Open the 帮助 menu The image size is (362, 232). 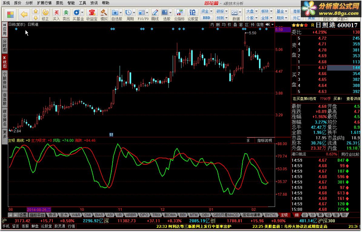click(x=105, y=3)
